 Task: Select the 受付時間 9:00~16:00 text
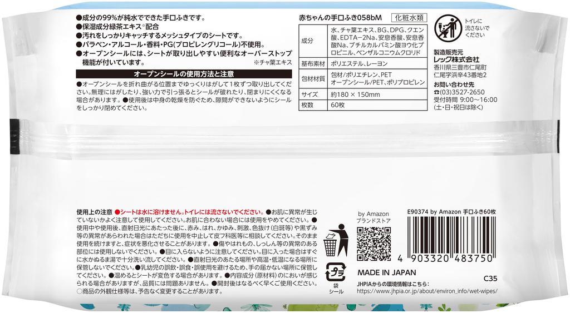click(x=465, y=100)
